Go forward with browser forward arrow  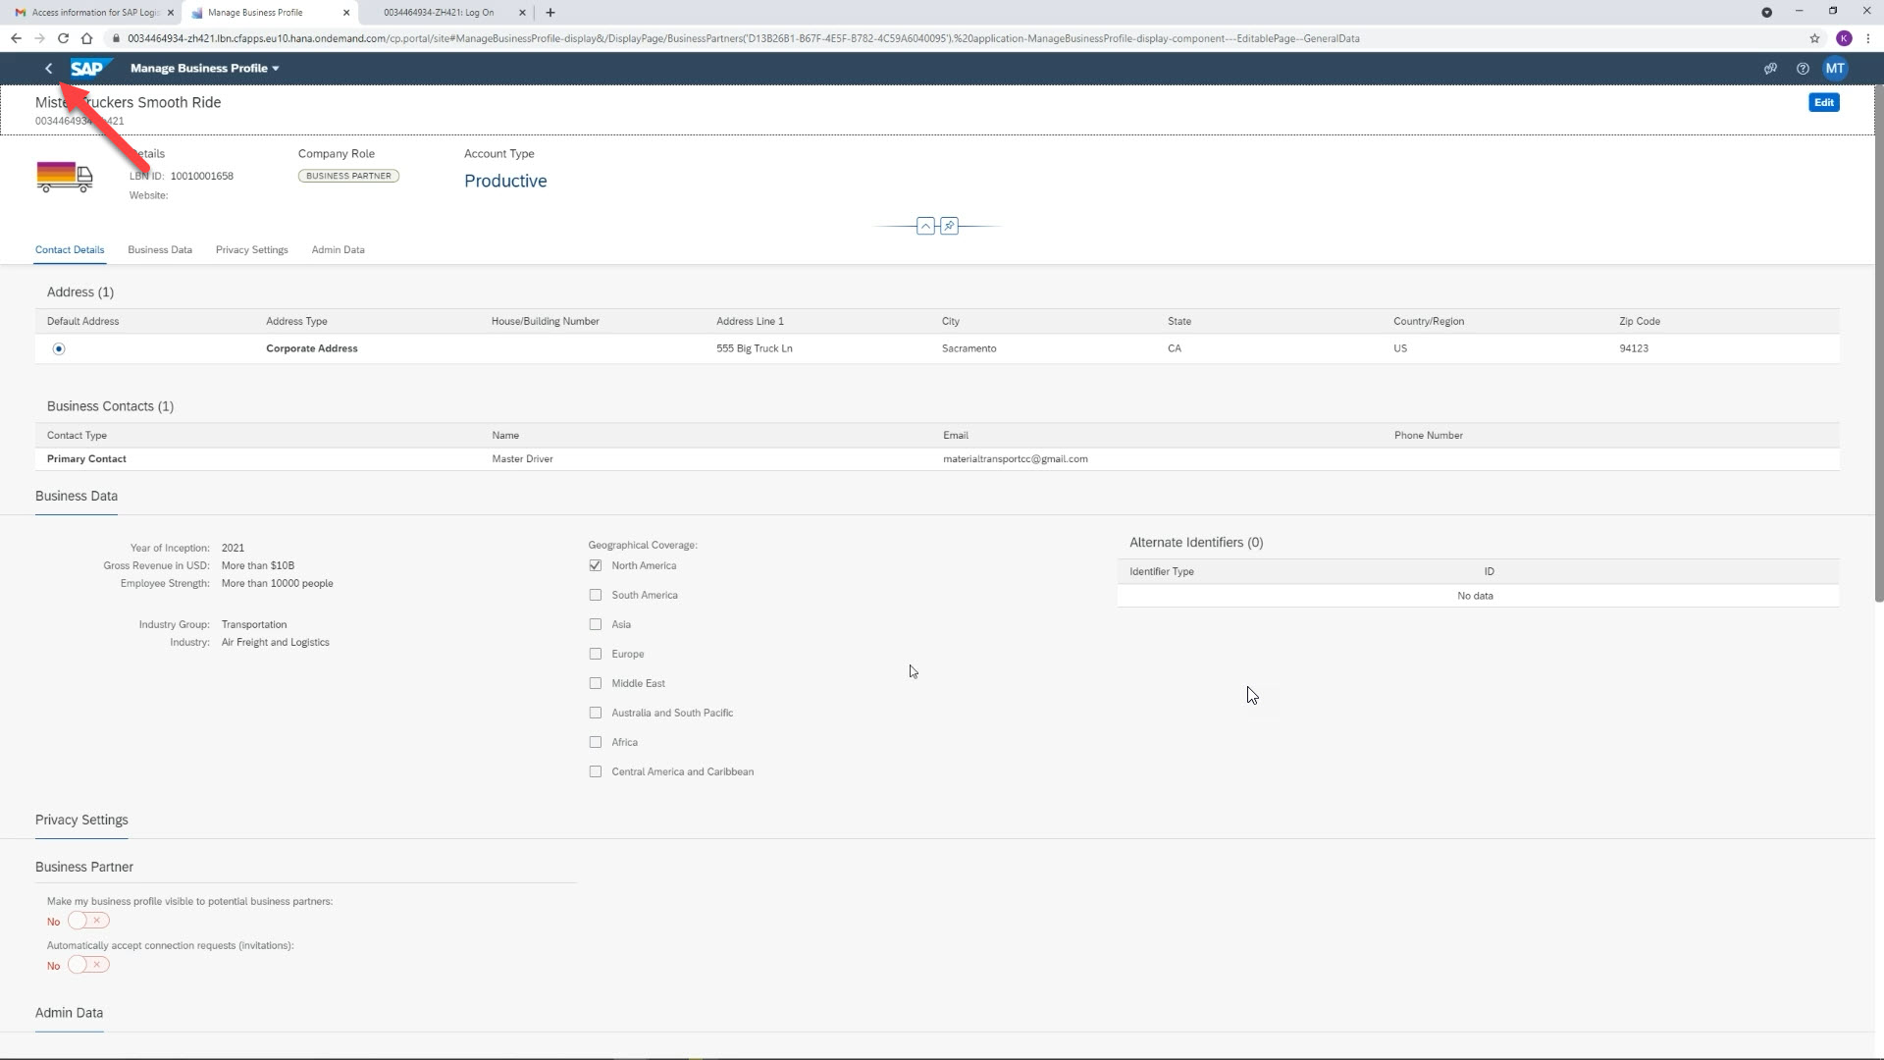point(39,38)
